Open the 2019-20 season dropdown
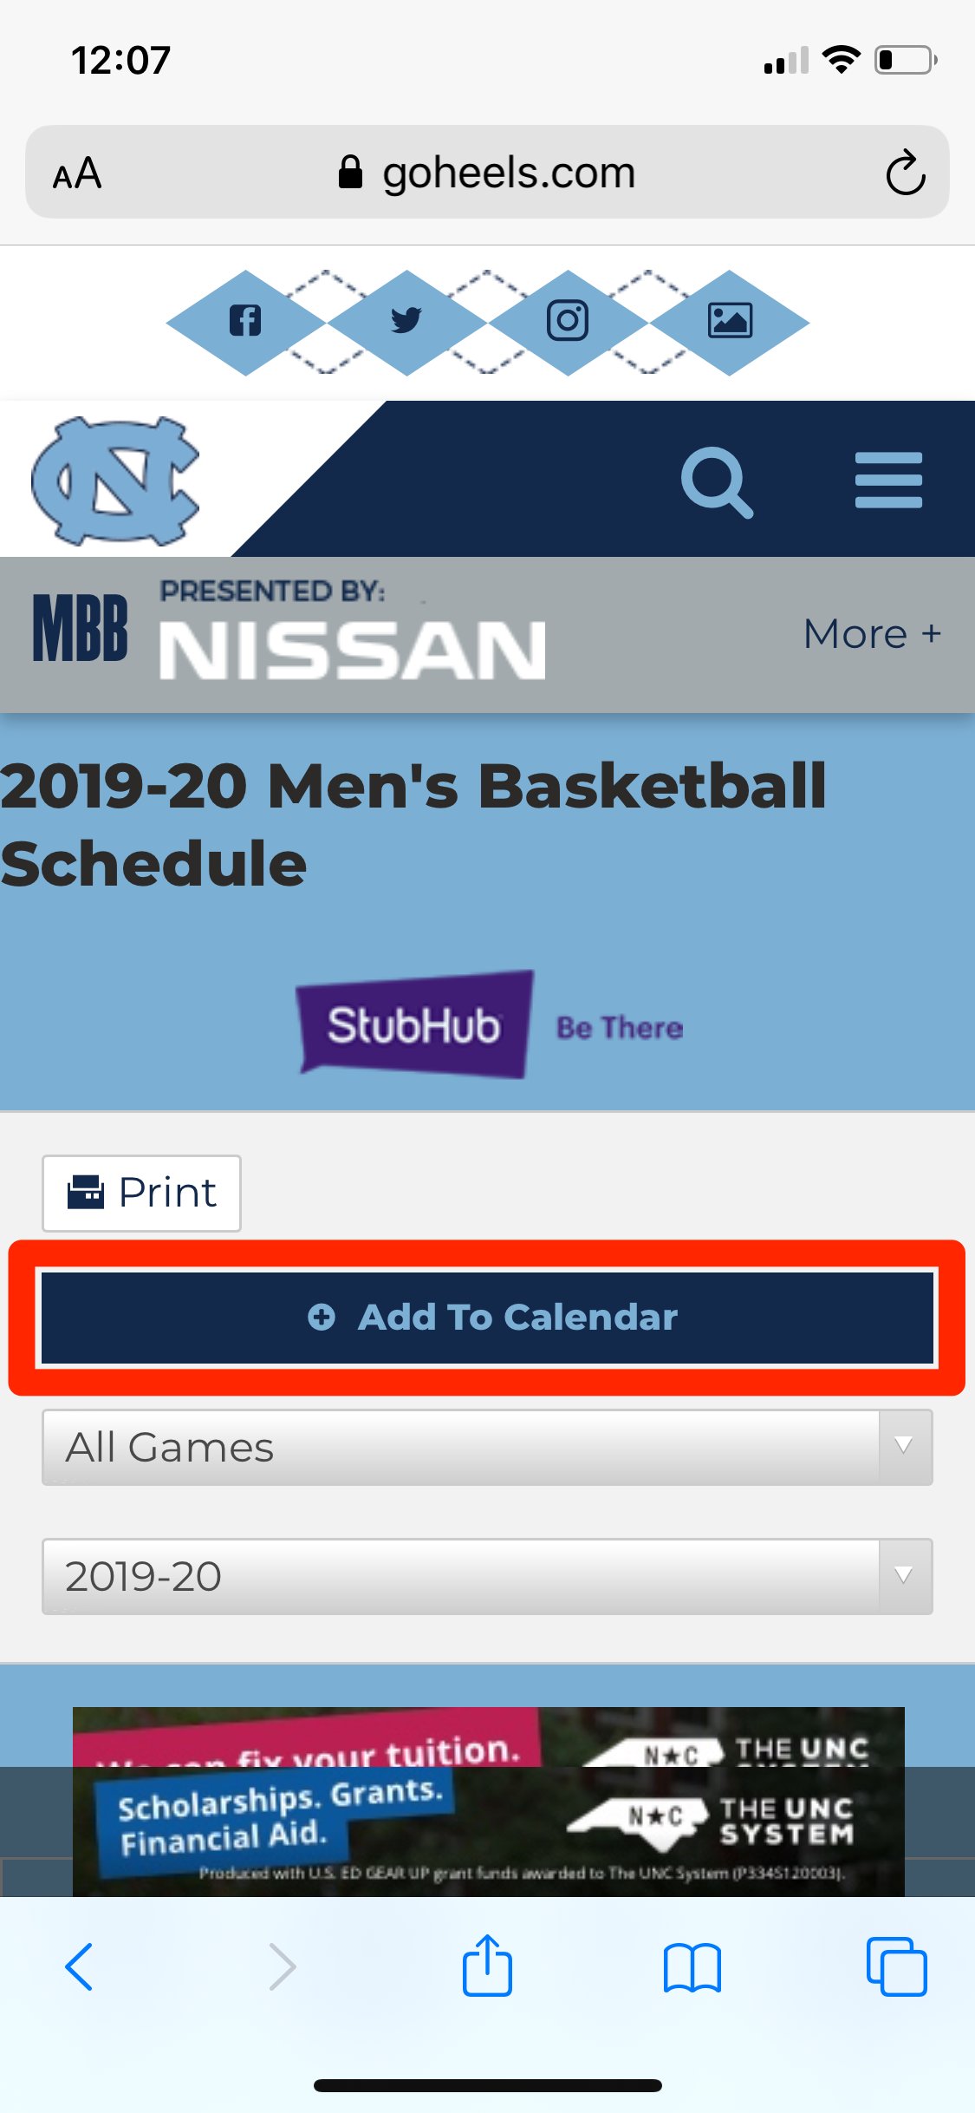975x2113 pixels. 487,1576
